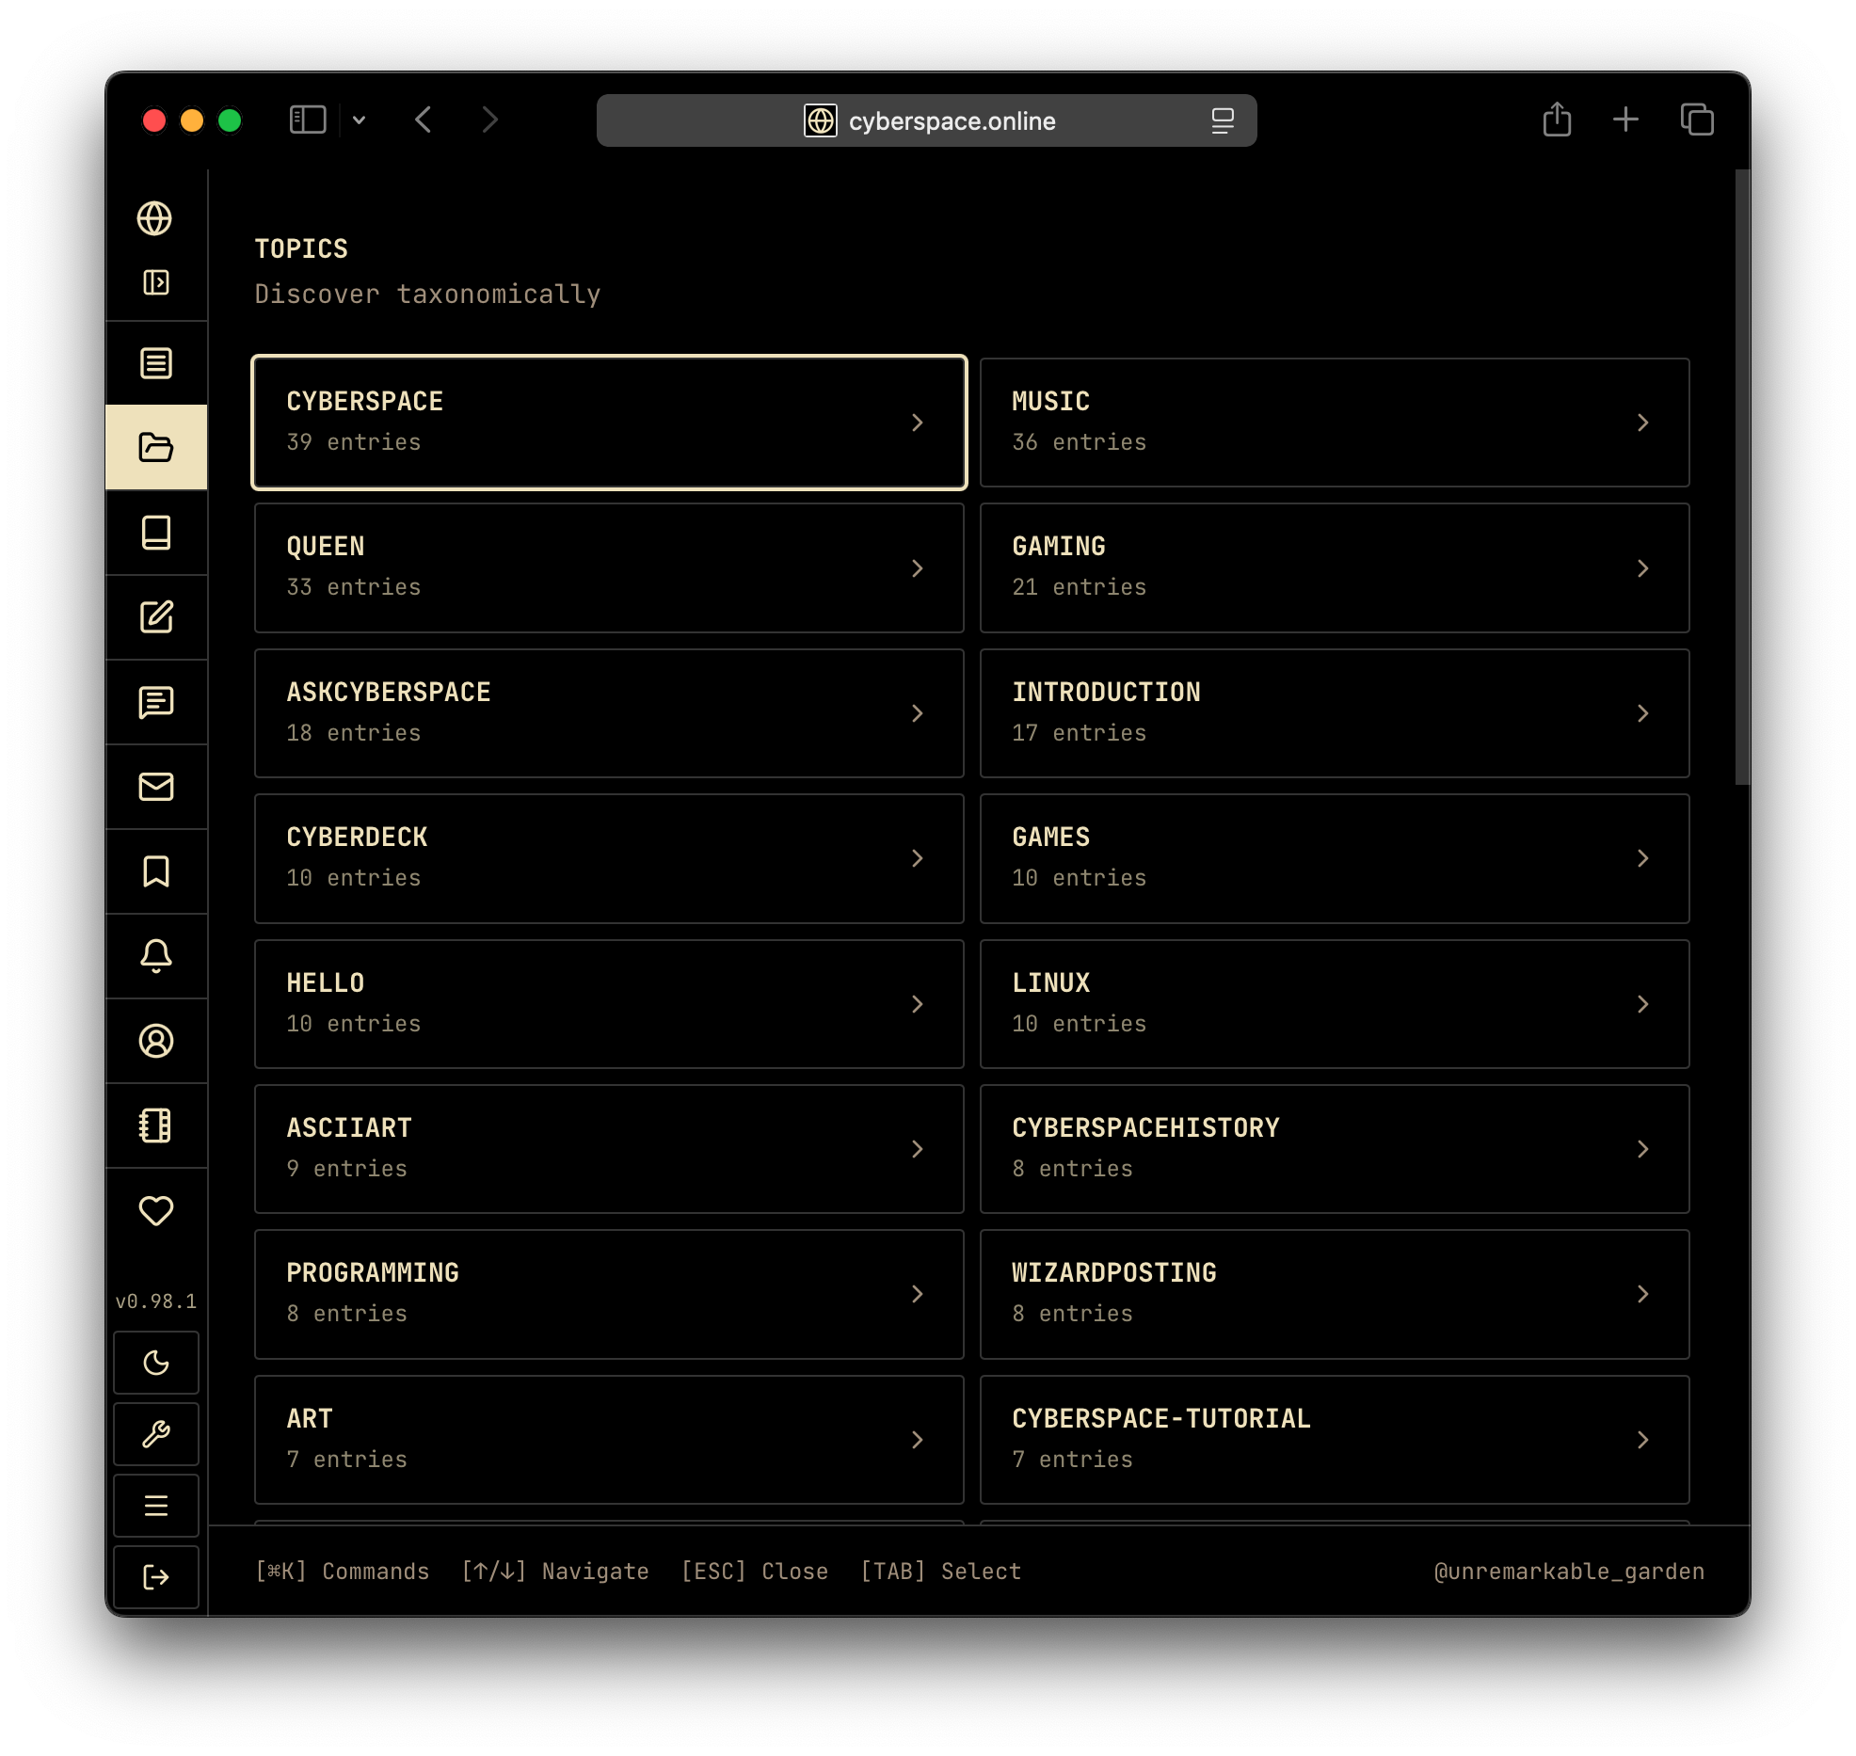Viewport: 1856px width, 1756px height.
Task: Click the @unremarkable_garden username link
Action: [x=1568, y=1572]
